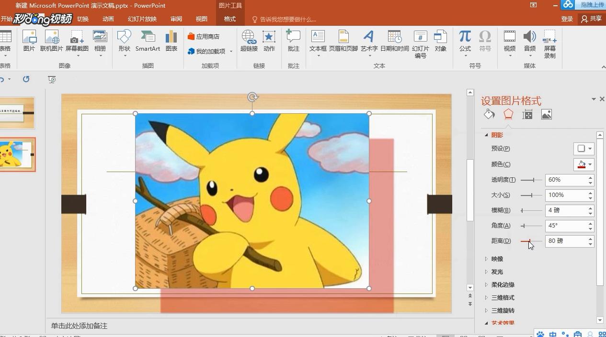
Task: Adjust the 大小 size slider
Action: coord(531,195)
